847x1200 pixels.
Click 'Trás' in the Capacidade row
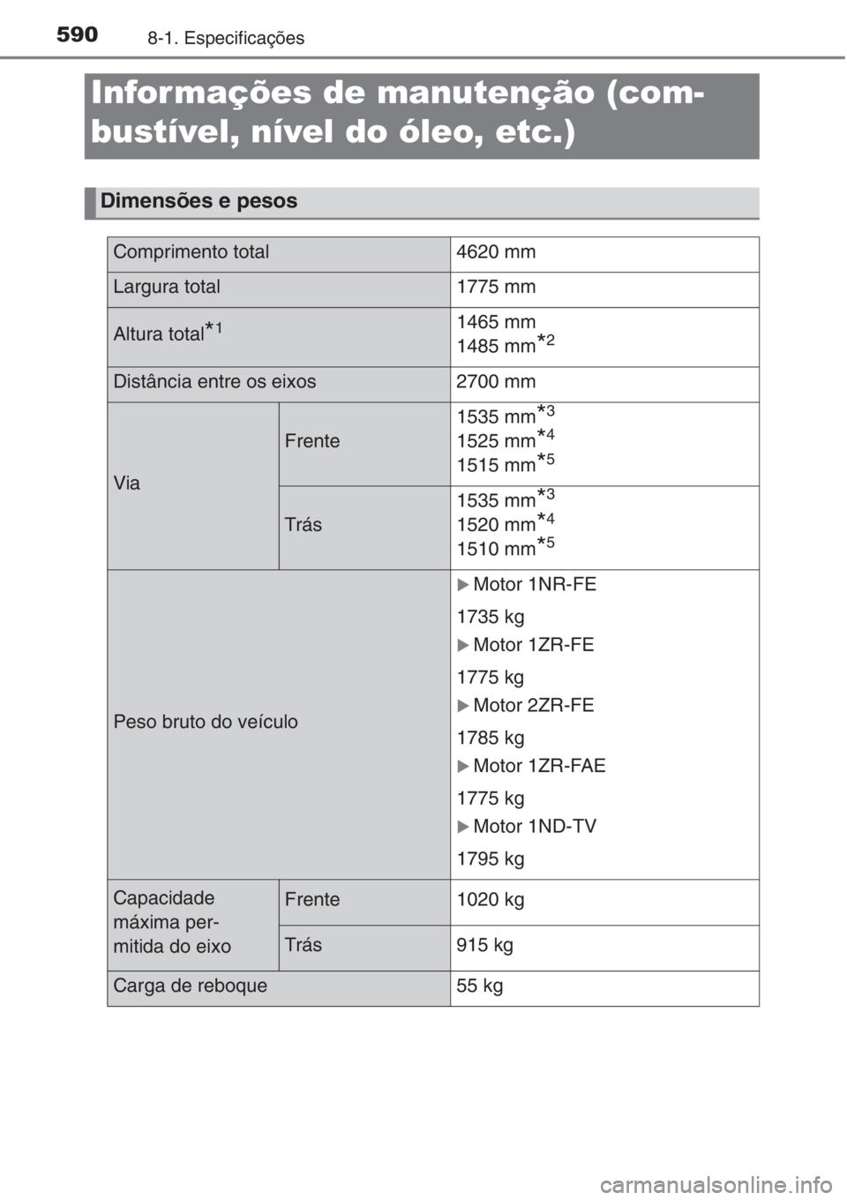click(x=304, y=945)
